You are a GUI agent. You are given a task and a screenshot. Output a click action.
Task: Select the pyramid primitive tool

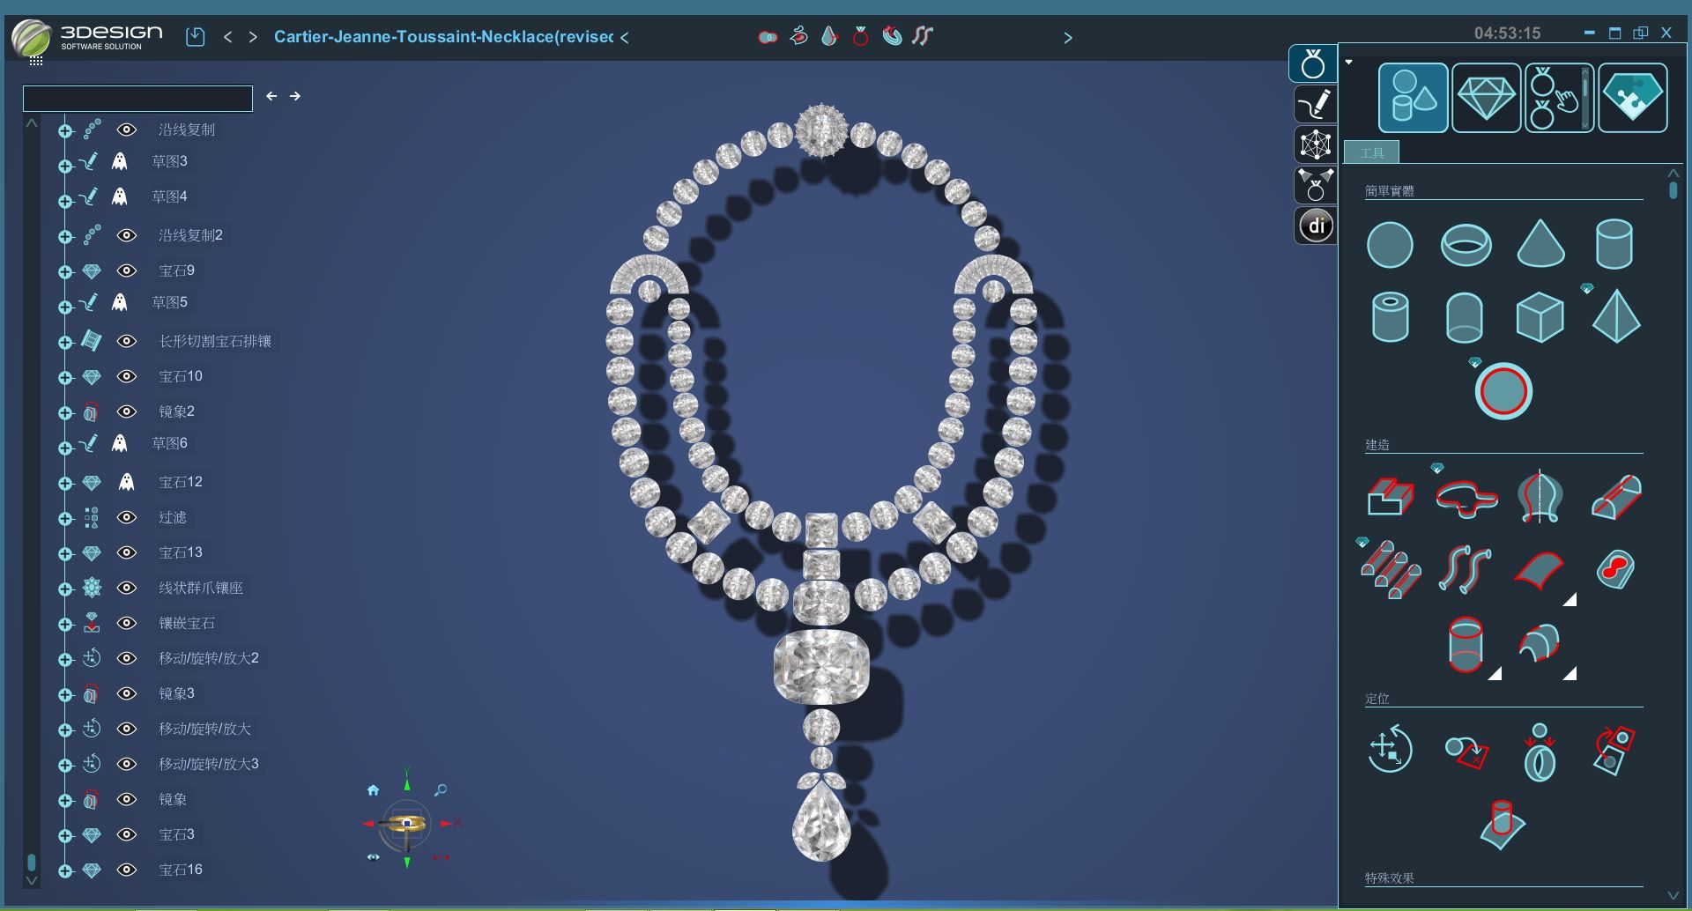pyautogui.click(x=1616, y=315)
